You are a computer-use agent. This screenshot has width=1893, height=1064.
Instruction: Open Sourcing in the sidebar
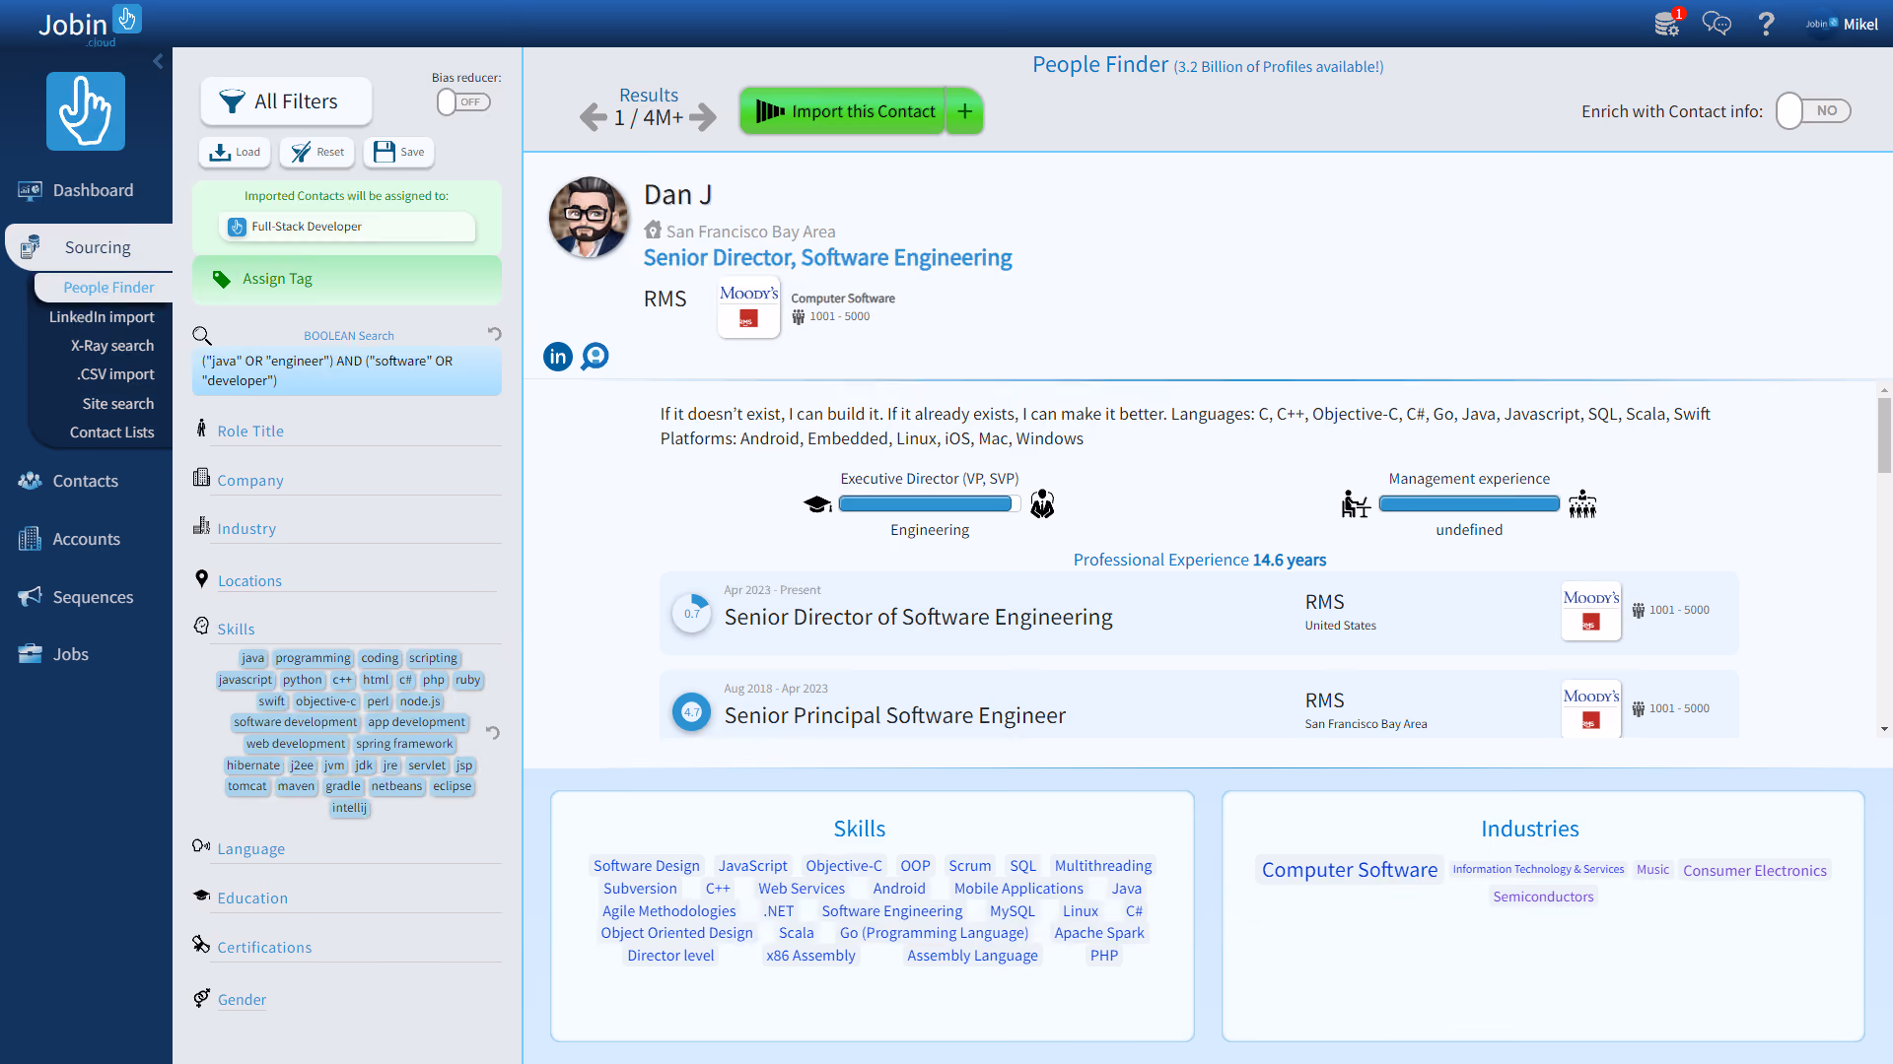[x=89, y=247]
